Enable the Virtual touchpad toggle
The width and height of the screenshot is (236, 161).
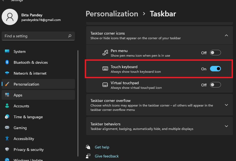[x=215, y=85]
